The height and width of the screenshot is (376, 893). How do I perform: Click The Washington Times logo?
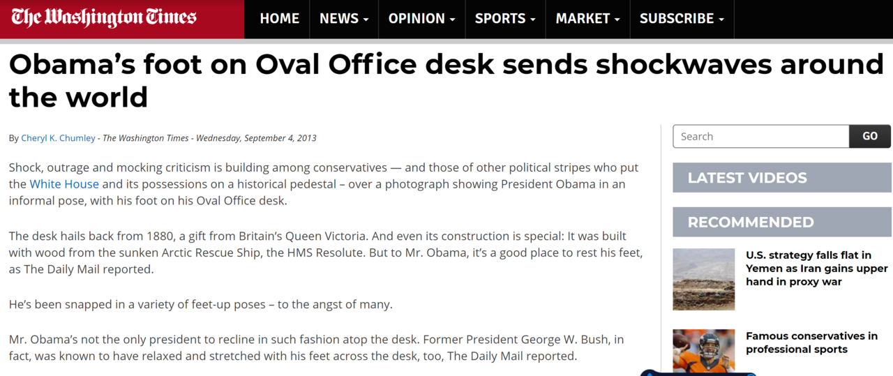tap(103, 18)
